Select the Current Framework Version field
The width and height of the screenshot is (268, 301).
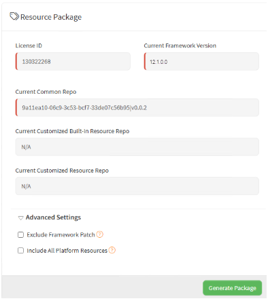pyautogui.click(x=201, y=61)
